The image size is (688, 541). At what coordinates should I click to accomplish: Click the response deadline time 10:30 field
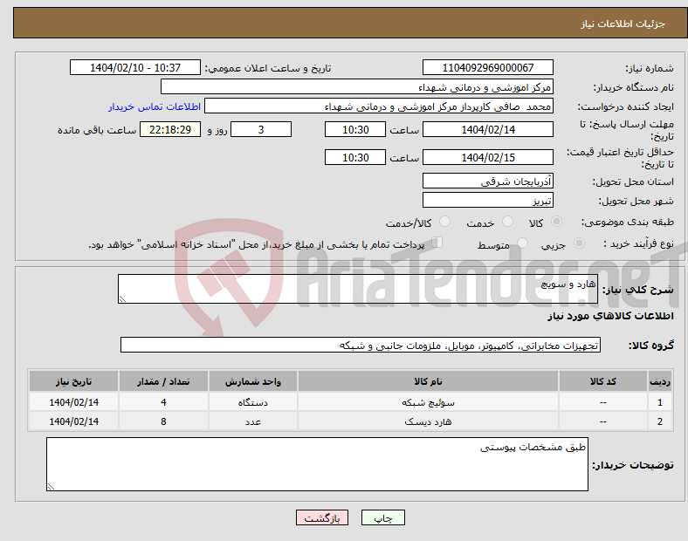(x=355, y=129)
